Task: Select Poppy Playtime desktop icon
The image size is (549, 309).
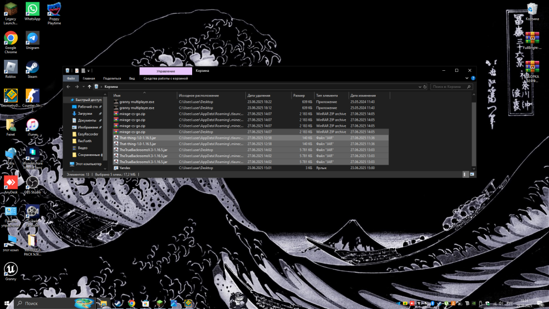Action: click(x=54, y=13)
